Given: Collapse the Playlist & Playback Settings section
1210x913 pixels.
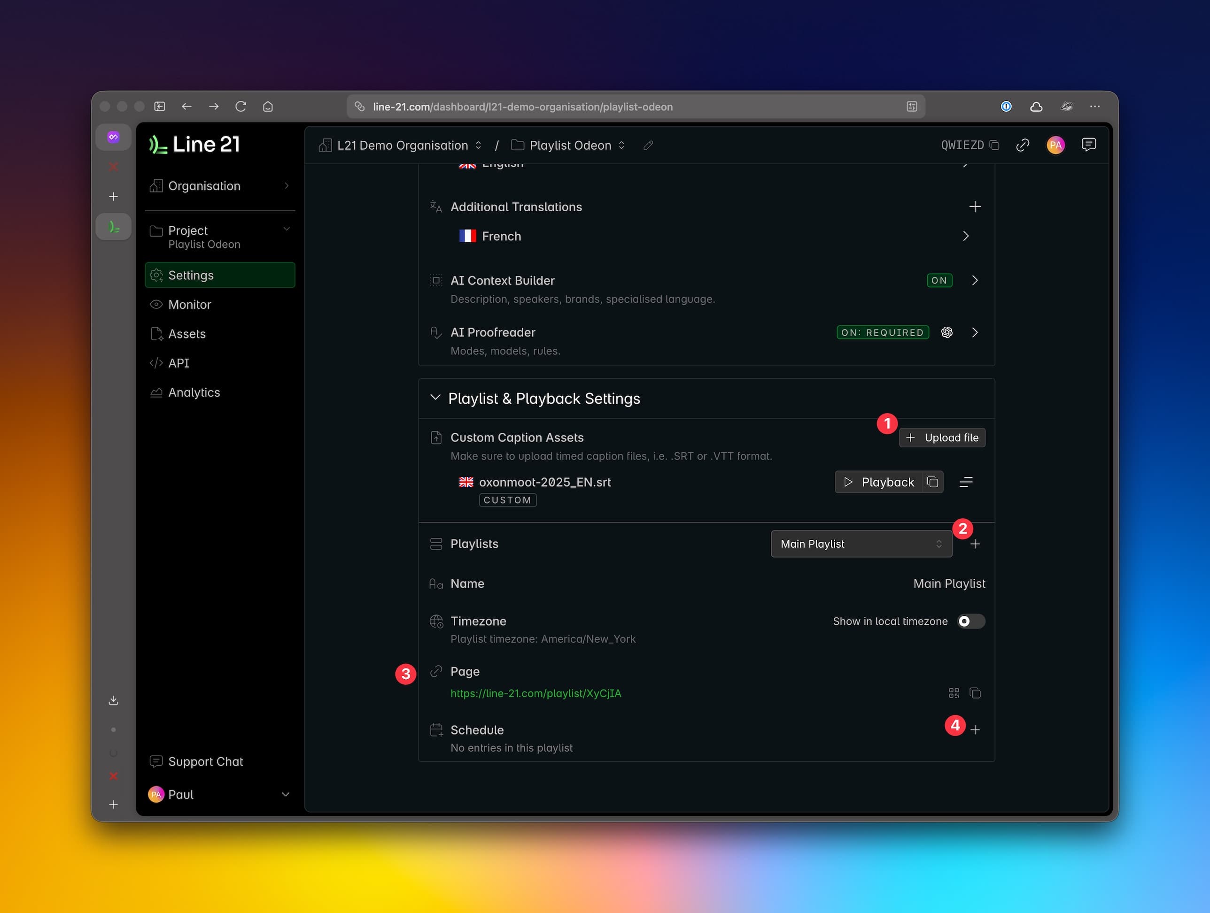Looking at the screenshot, I should [435, 399].
